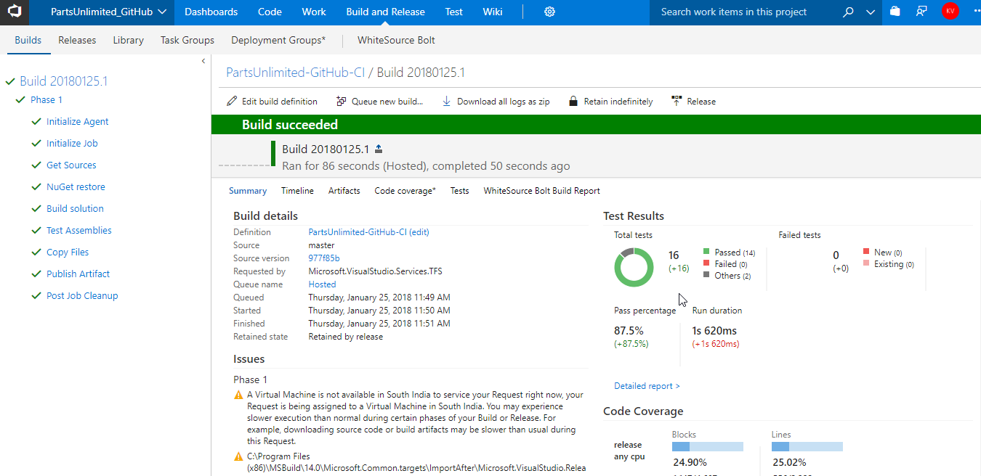The width and height of the screenshot is (981, 476).
Task: Open the Test hub
Action: [x=454, y=12]
